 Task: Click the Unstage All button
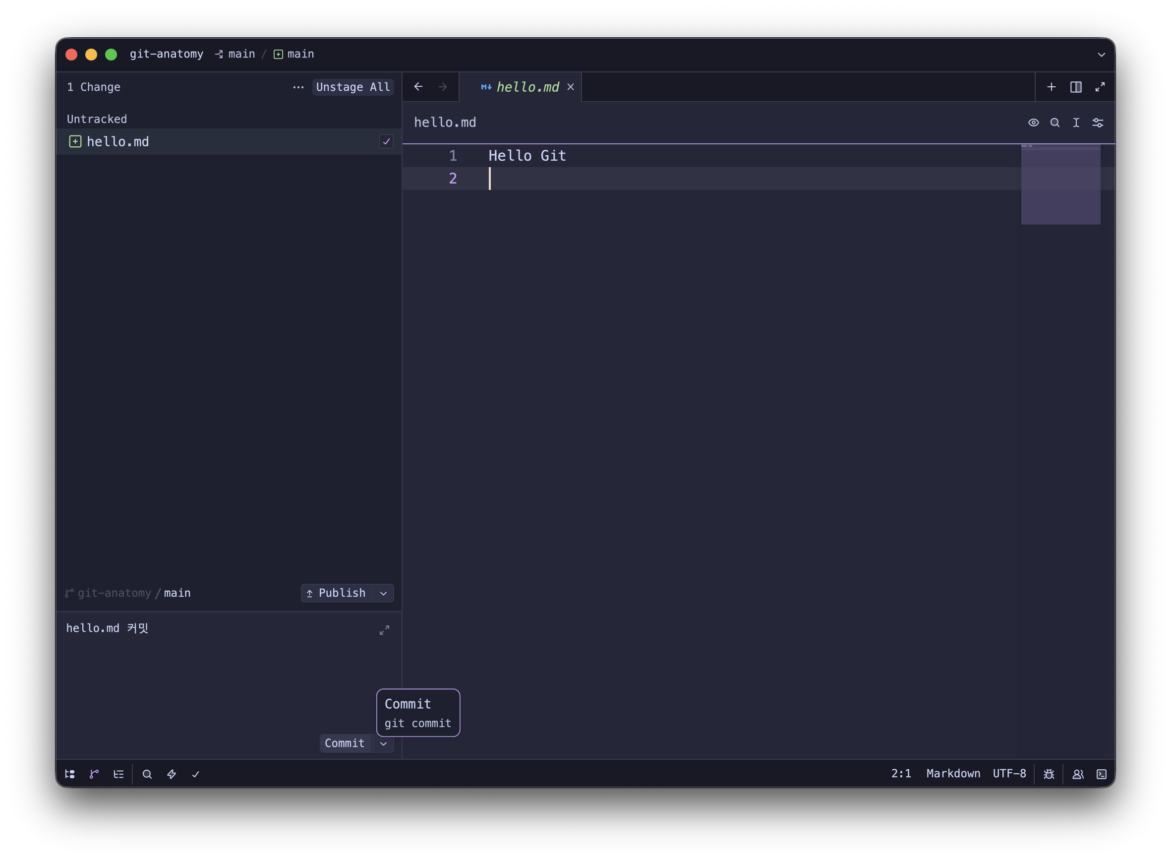pyautogui.click(x=352, y=87)
